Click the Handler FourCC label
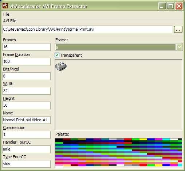The width and height of the screenshot is (185, 171). [x=17, y=142]
